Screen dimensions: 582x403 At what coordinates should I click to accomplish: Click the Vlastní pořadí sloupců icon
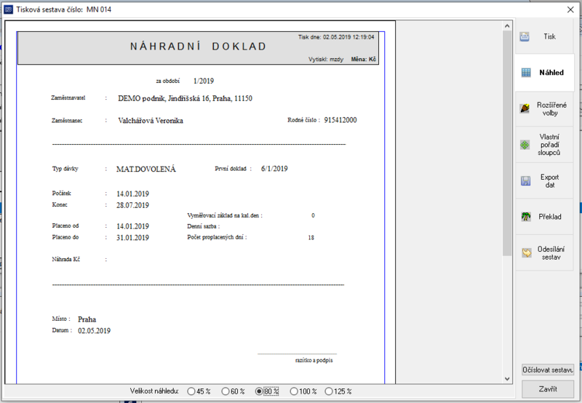[x=525, y=145]
